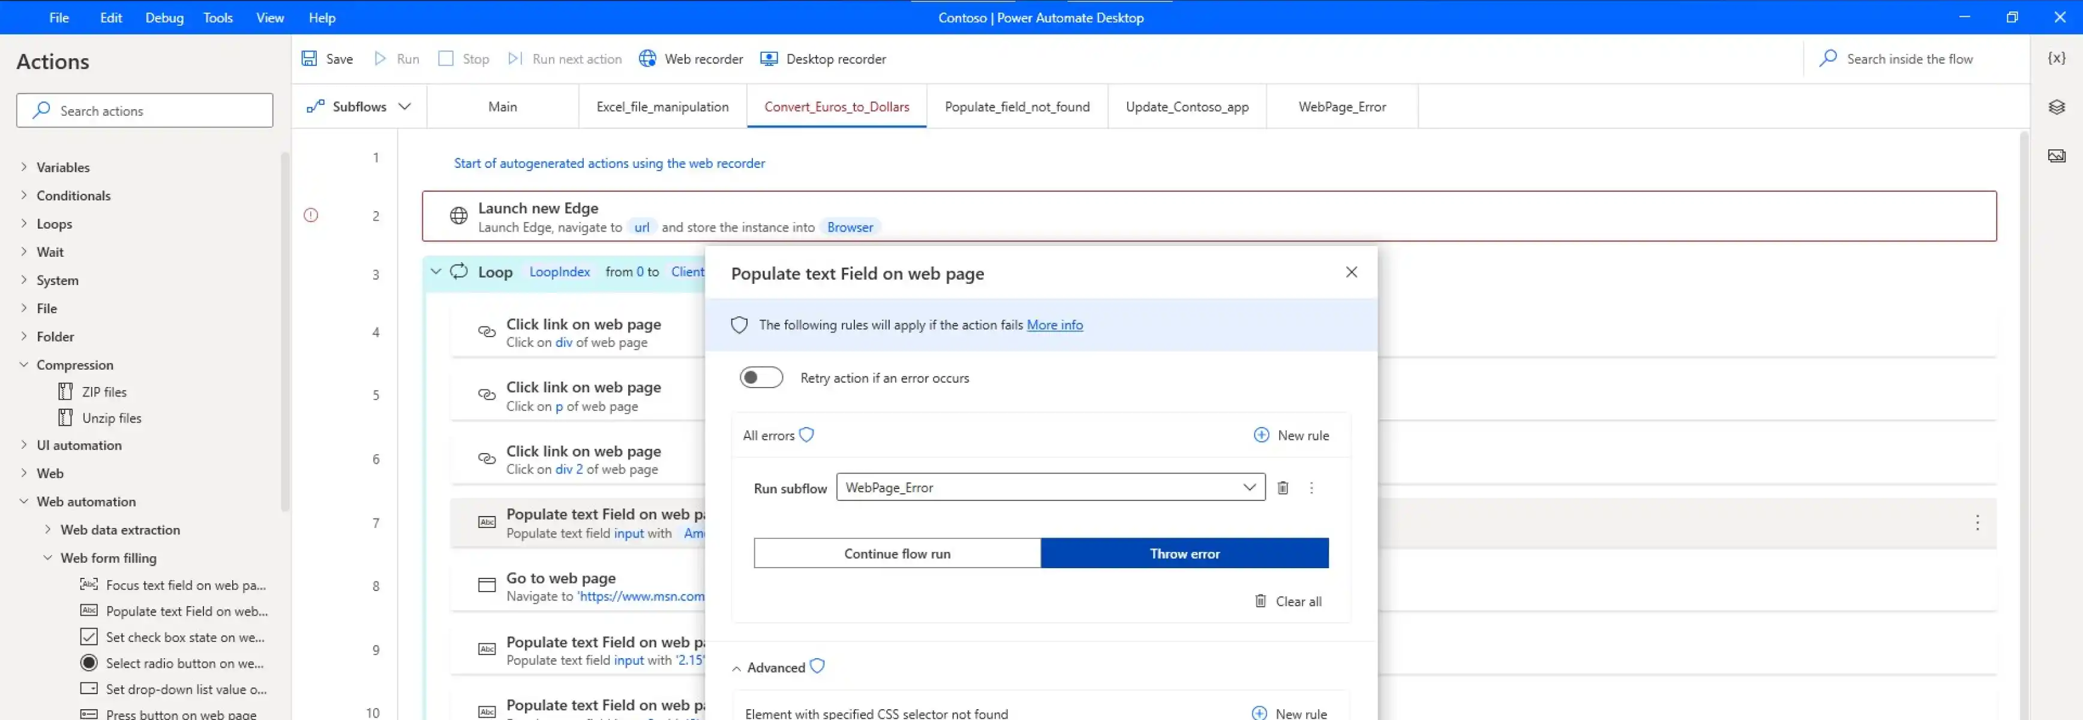Close the Populate text Field dialog
This screenshot has height=720, width=2083.
pos(1351,272)
